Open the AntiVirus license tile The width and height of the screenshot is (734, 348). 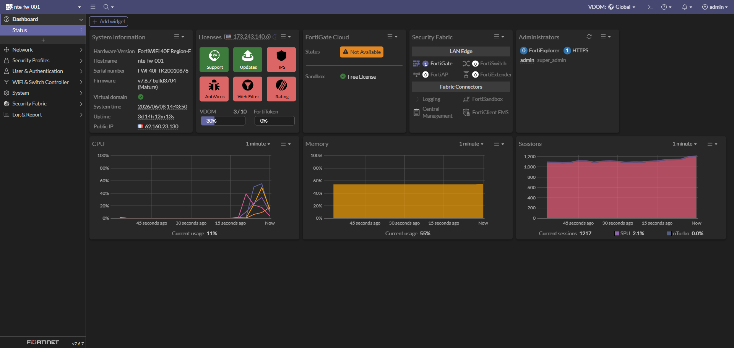214,89
